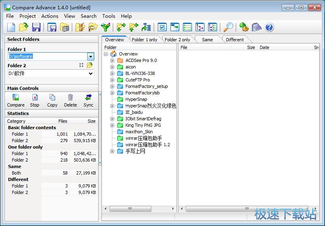Click the tools settings wrench icon

pos(244,27)
